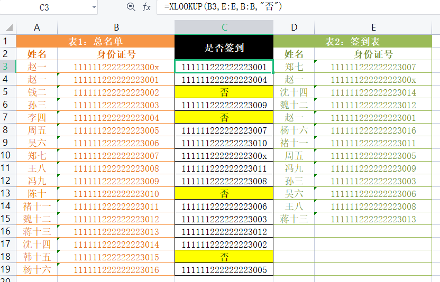This screenshot has width=440, height=282.
Task: Select the yellow 否 cell in row 18
Action: pos(224,257)
